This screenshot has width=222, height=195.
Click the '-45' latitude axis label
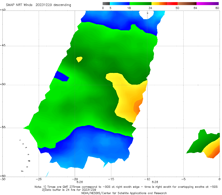click(x=3, y=45)
